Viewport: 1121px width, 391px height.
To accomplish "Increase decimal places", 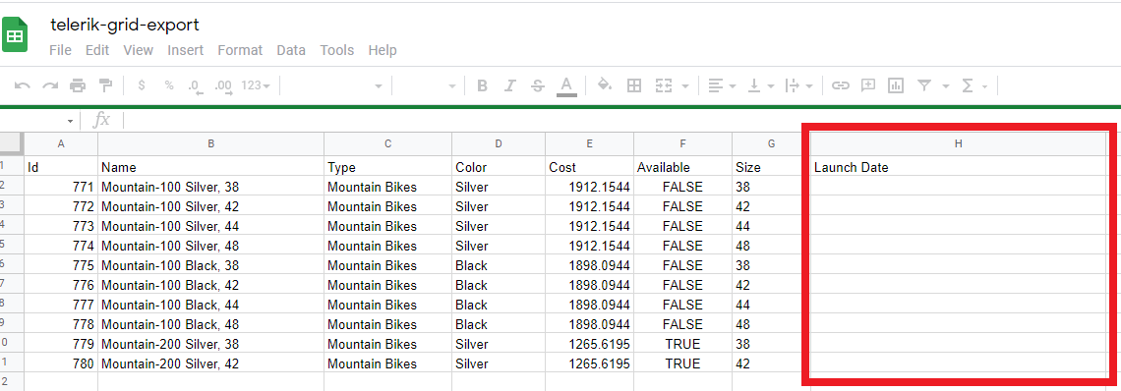I will pos(223,86).
